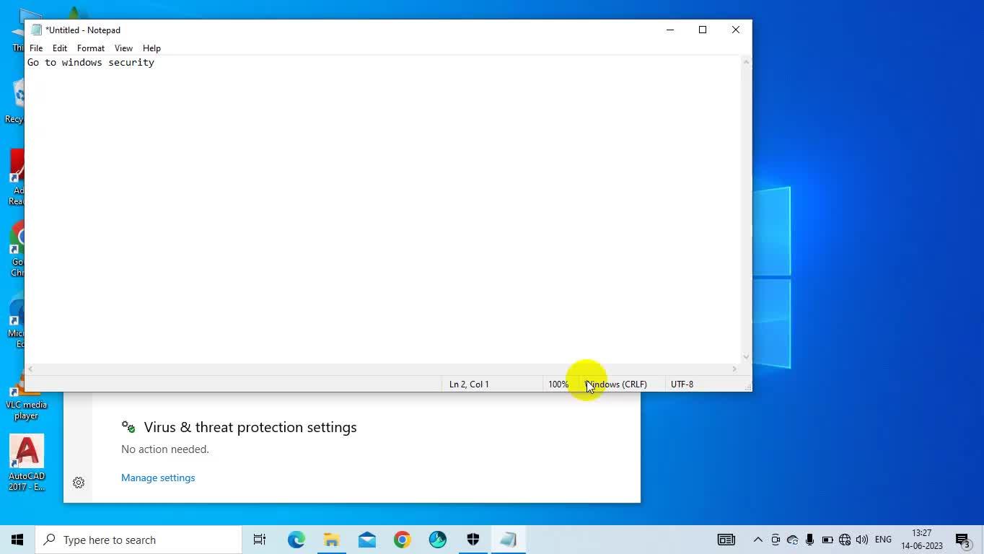Click the volume speaker icon in system tray
Viewport: 984px width, 554px height.
pos(861,540)
